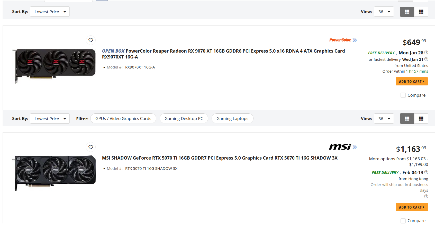This screenshot has height=226, width=435.
Task: Select list view in the toolbar with Filter chips
Action: [407, 119]
